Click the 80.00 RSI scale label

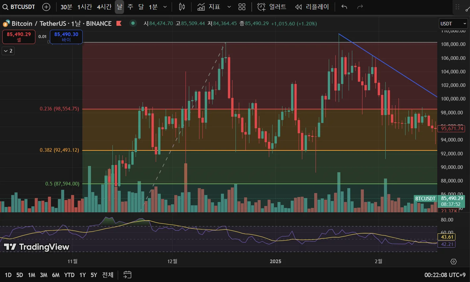tap(447, 220)
